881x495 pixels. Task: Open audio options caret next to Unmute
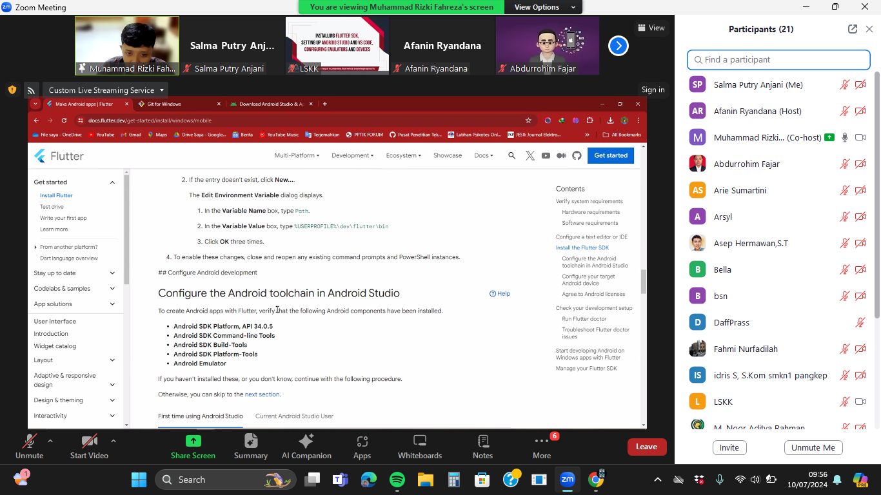point(50,442)
